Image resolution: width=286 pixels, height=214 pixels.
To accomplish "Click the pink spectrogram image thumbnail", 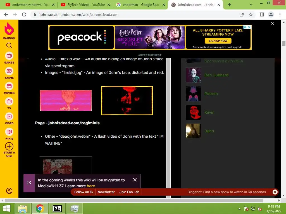I will point(66,100).
